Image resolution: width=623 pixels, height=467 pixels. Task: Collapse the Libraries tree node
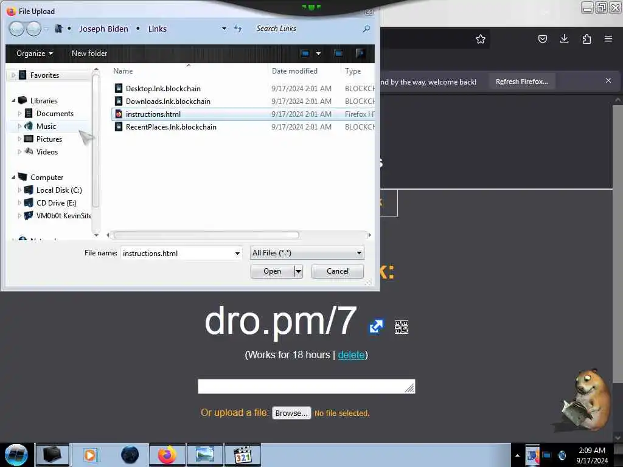(x=13, y=100)
